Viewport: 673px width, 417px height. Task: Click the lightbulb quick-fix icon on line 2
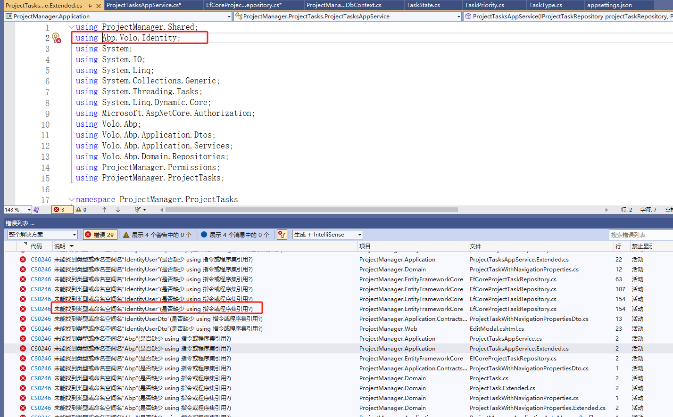tap(55, 37)
